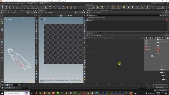Add an Area Light from the shelf
Image resolution: width=169 pixels, height=95 pixels.
[102, 7]
